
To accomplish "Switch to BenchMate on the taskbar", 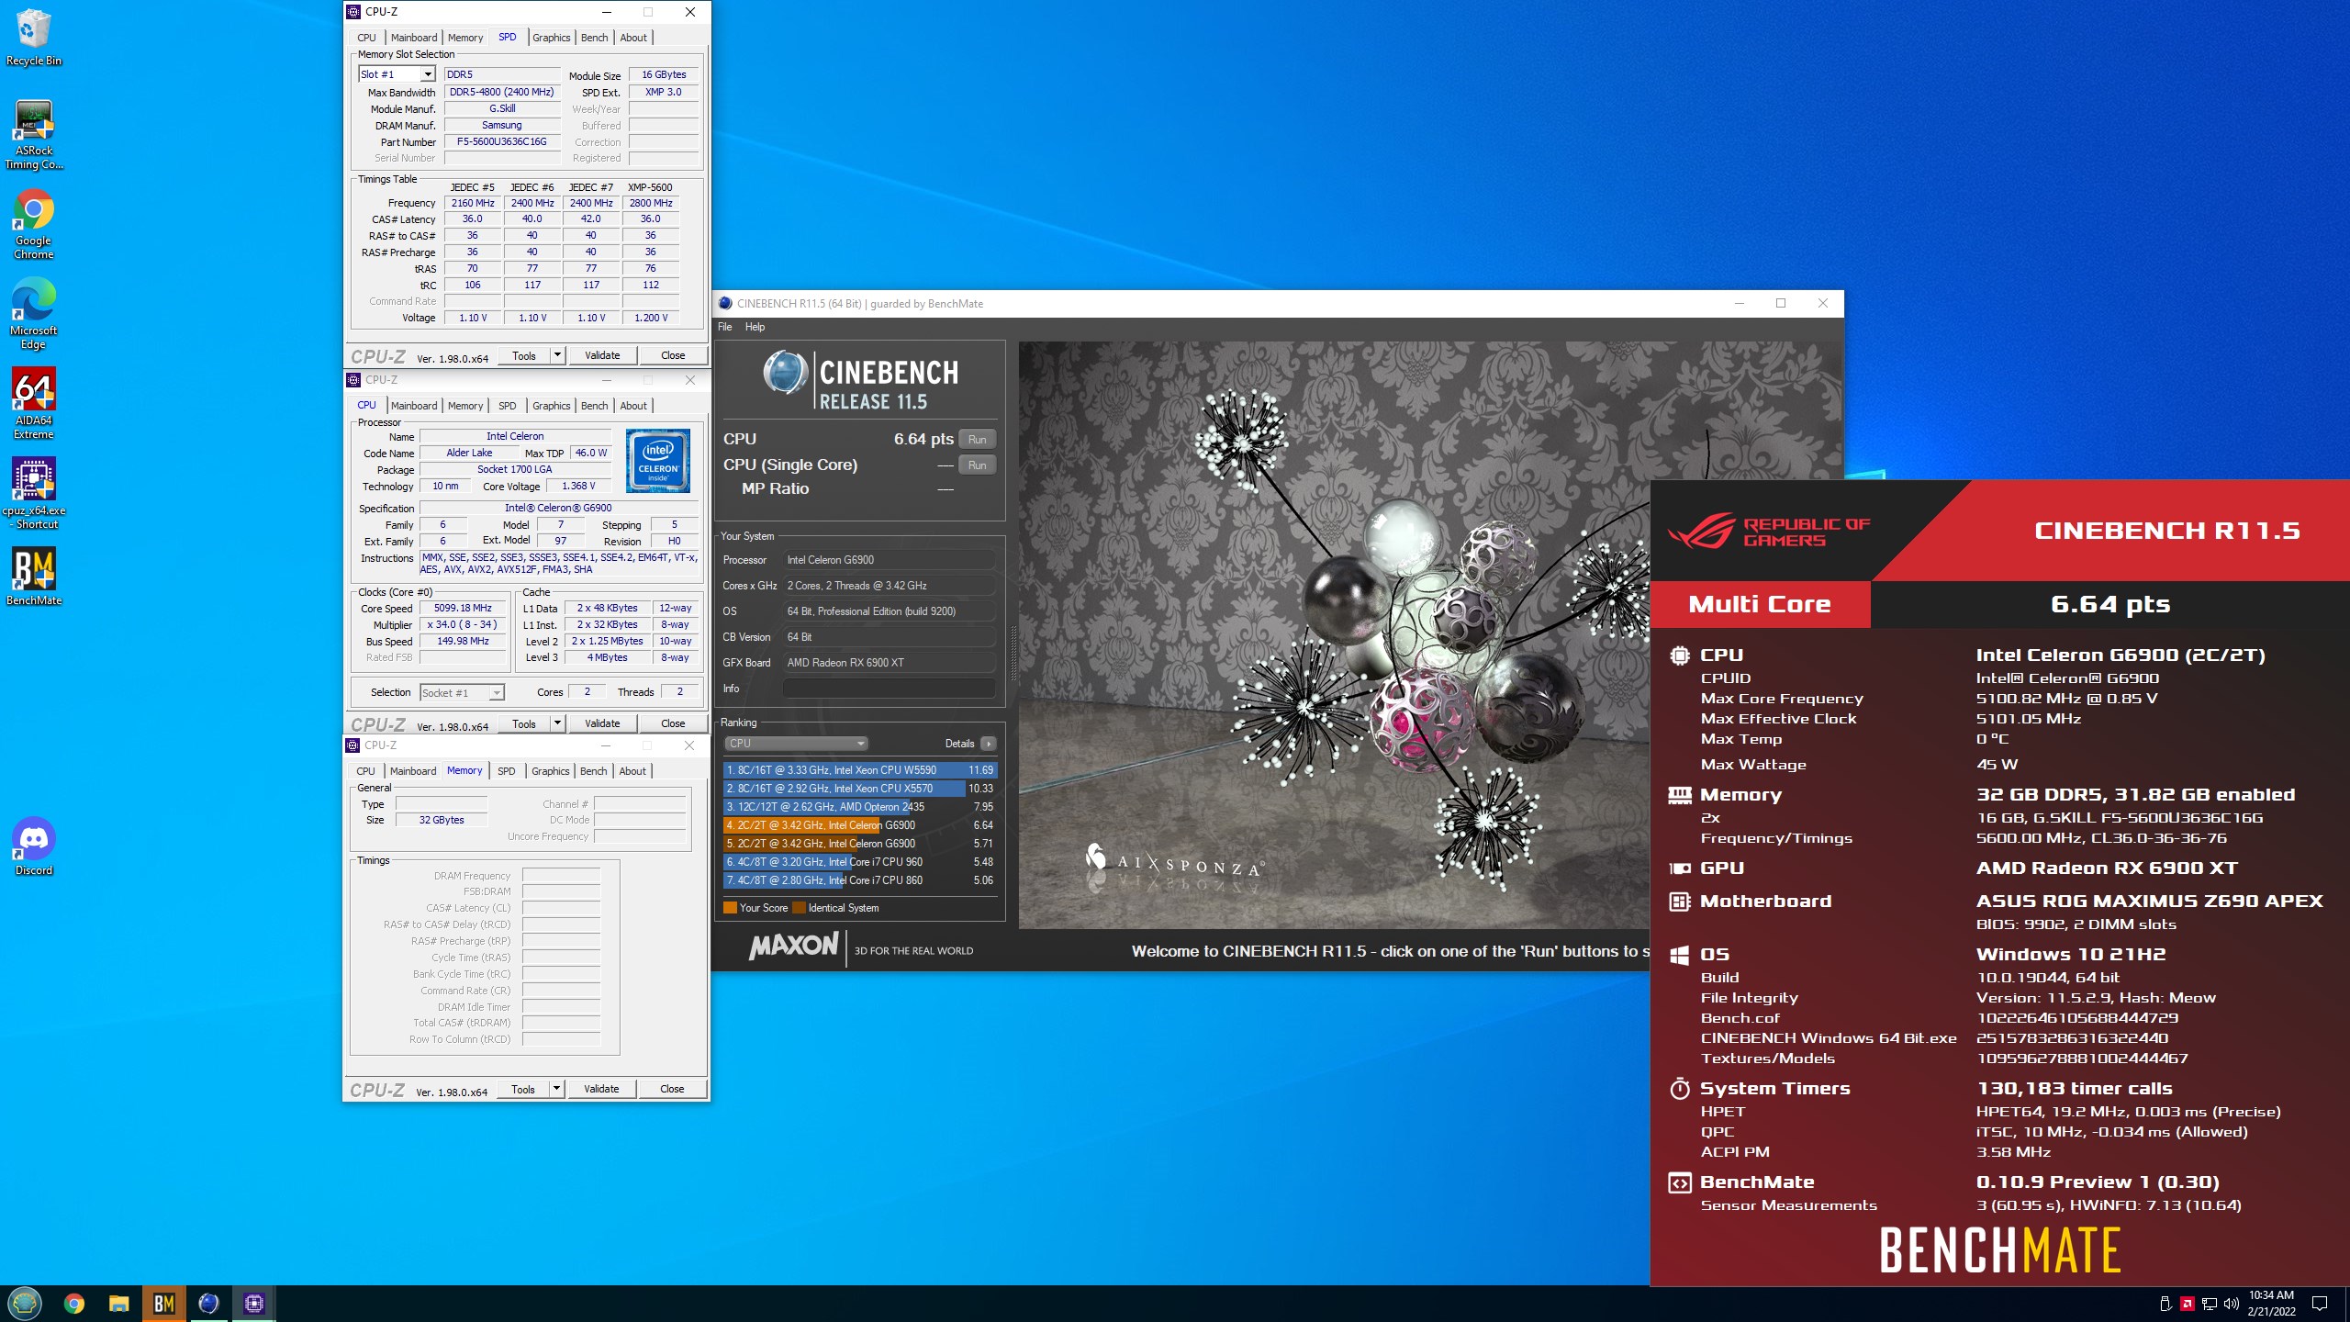I will click(x=163, y=1303).
